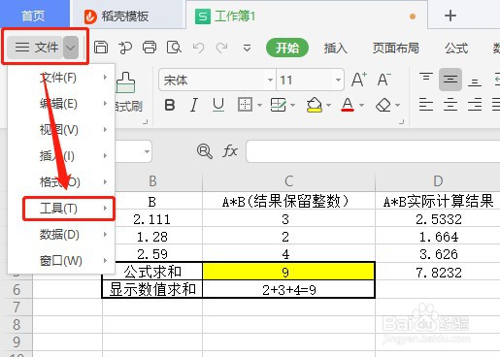
Task: Click the yellow cell showing 9
Action: click(288, 271)
